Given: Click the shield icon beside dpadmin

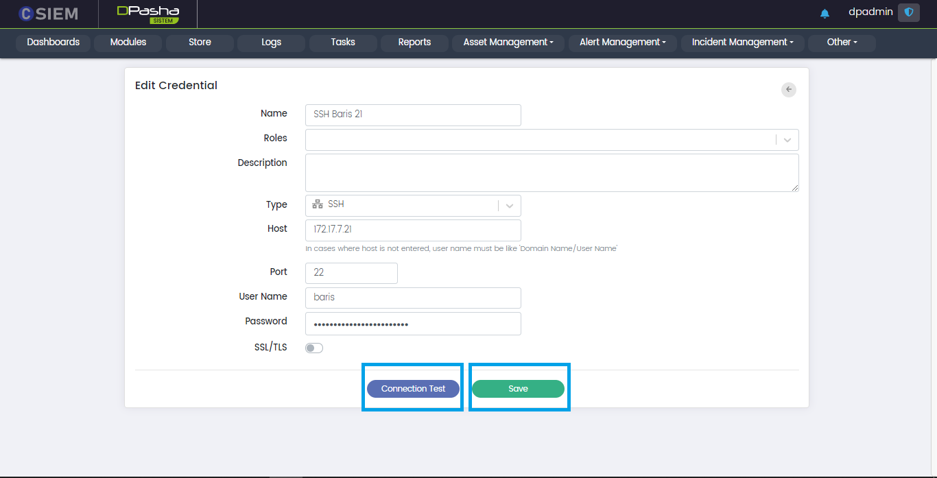Looking at the screenshot, I should point(908,12).
